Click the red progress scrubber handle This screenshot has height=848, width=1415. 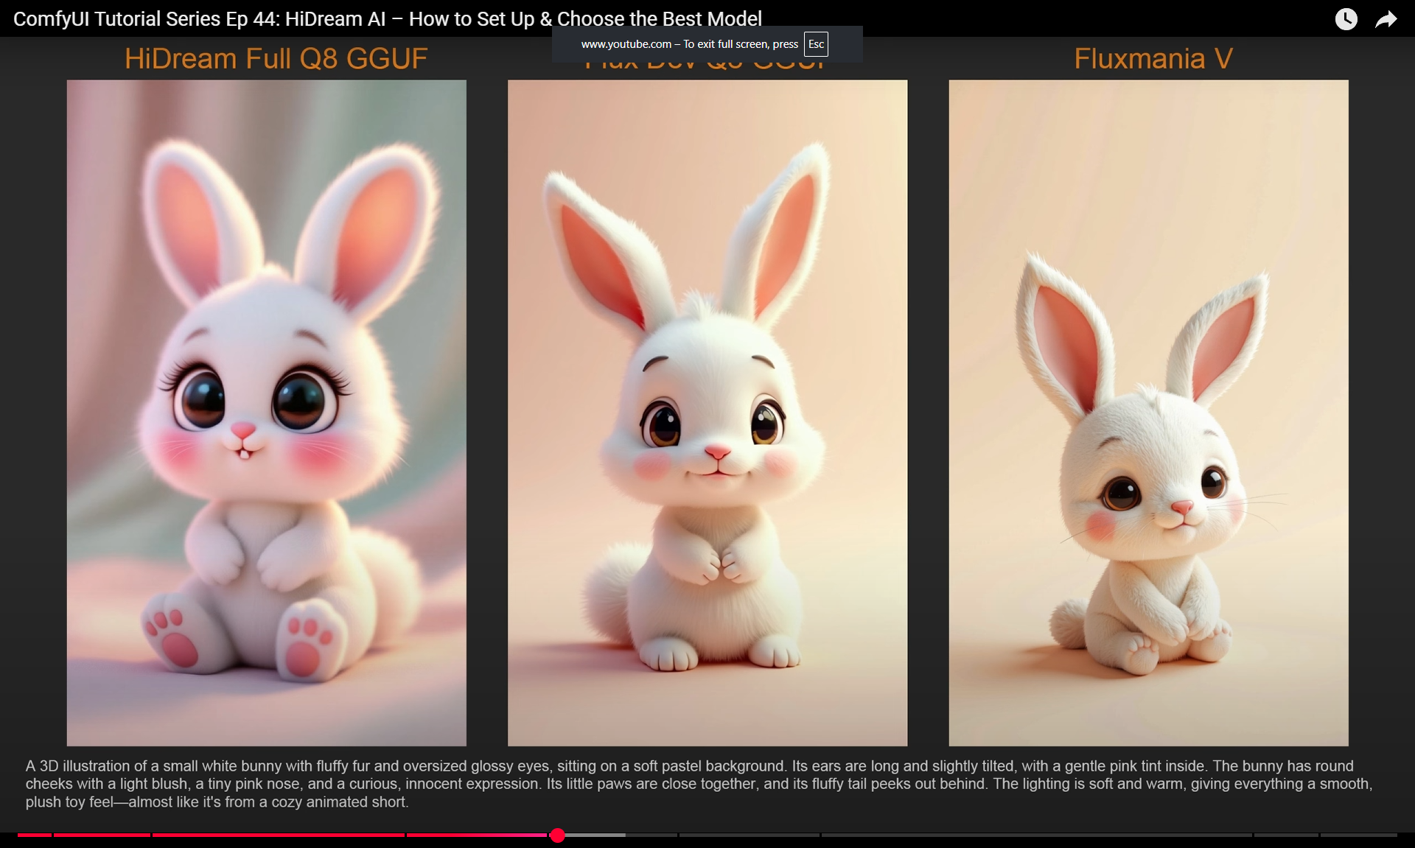558,835
